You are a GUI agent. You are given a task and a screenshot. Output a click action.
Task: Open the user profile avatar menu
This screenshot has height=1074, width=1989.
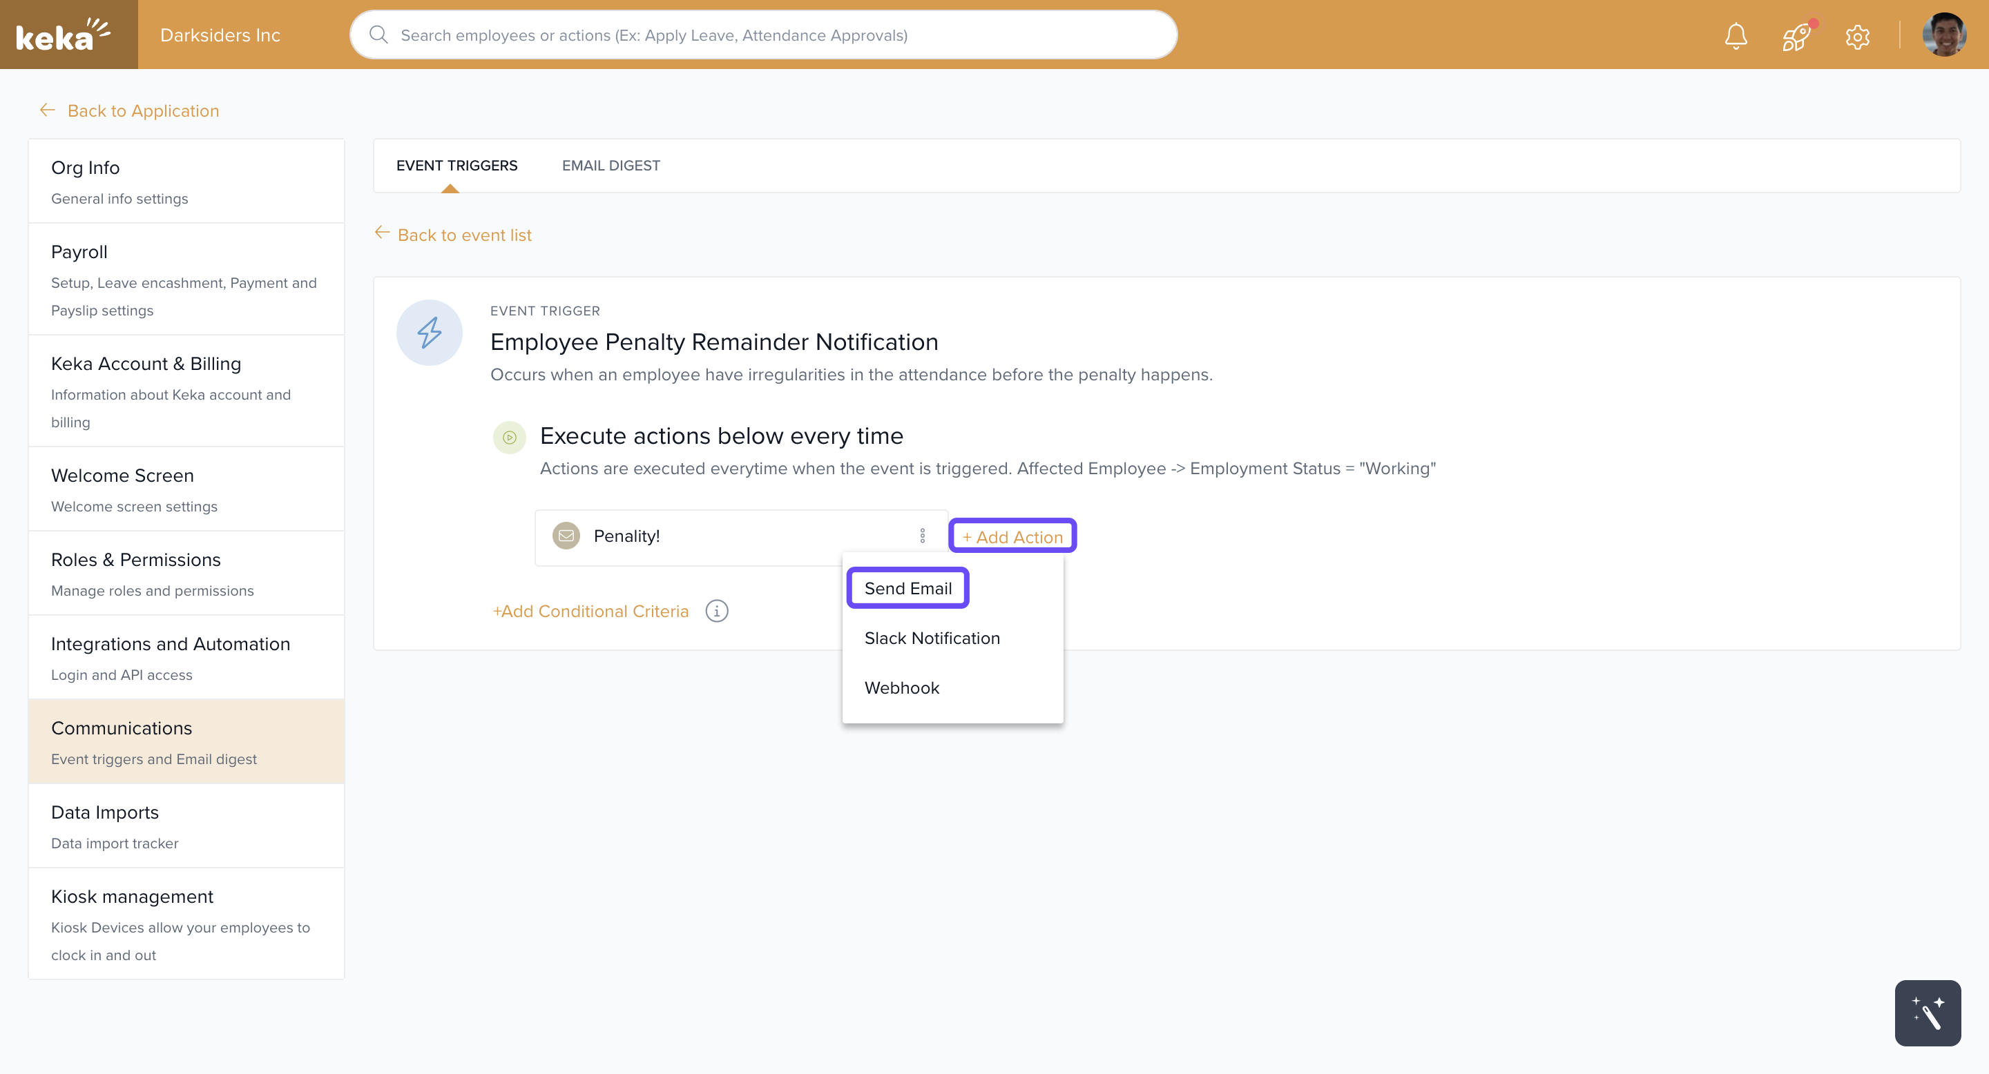click(x=1943, y=35)
